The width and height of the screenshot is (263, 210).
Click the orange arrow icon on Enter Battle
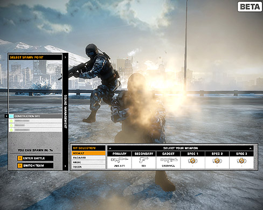[x=20, y=158]
